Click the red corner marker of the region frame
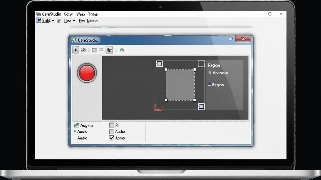Image resolution: width=321 pixels, height=180 pixels. tap(158, 107)
